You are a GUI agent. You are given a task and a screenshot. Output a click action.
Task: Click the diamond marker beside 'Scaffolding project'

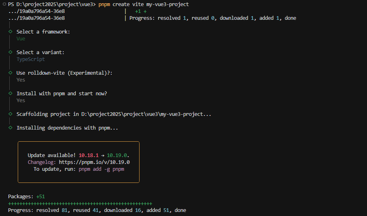click(x=10, y=114)
